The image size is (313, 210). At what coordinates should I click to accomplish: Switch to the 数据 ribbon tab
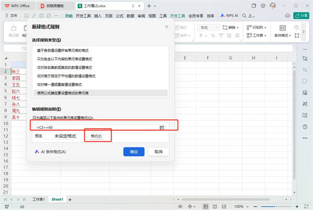pos(130,16)
